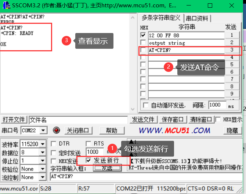Click the 清除窗口 button
The image size is (246, 194).
[x=201, y=120]
